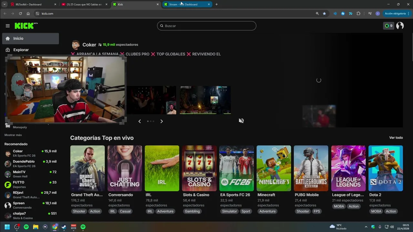Open Dota 2 category thumbnail
413x232 pixels.
(x=386, y=168)
